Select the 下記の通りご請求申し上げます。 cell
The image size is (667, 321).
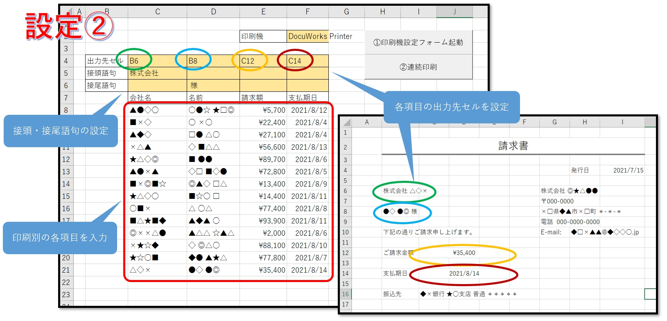[428, 232]
